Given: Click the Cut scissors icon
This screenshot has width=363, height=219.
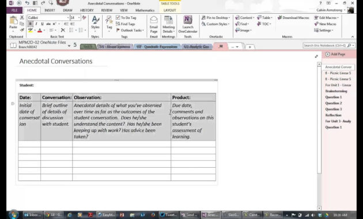Looking at the screenshot, I should pyautogui.click(x=22, y=18).
